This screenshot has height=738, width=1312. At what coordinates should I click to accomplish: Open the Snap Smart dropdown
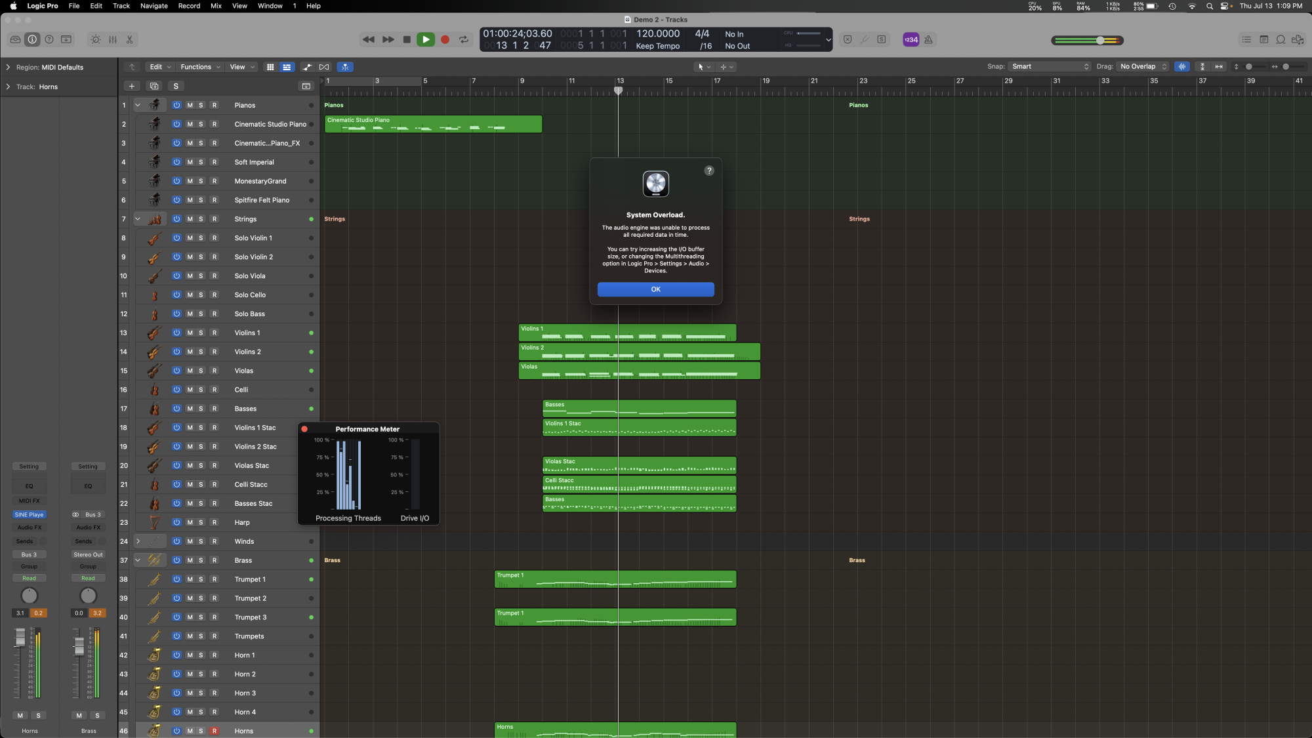point(1050,66)
